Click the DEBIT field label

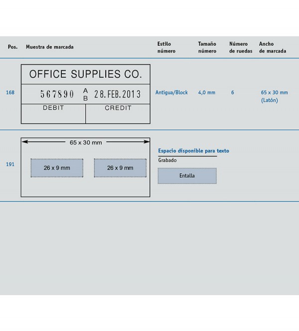tap(53, 108)
